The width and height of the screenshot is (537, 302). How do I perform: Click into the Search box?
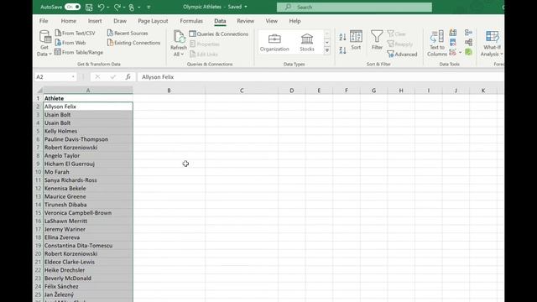354,7
